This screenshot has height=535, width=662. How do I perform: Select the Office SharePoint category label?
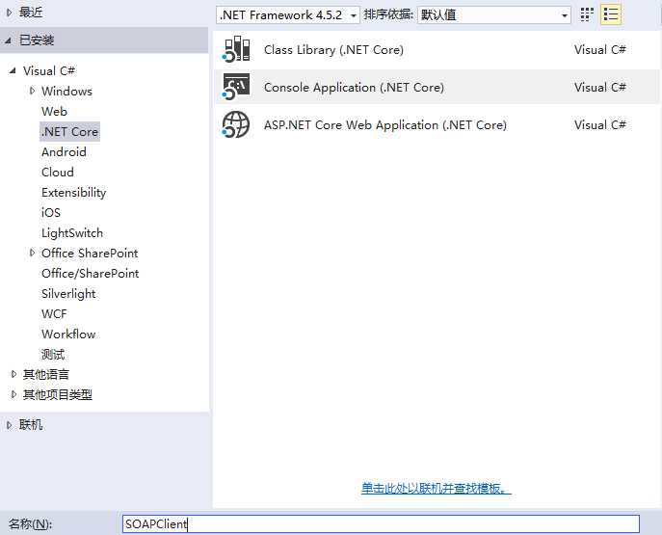pyautogui.click(x=90, y=254)
